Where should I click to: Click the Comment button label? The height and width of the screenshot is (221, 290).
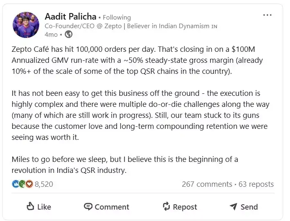pos(112,207)
